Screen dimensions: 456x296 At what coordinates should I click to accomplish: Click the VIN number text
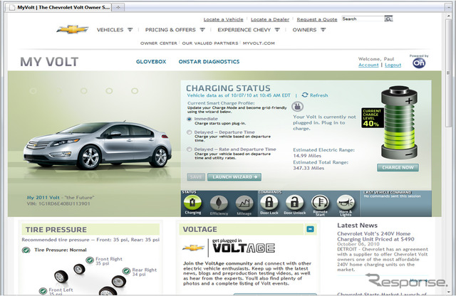pos(58,203)
